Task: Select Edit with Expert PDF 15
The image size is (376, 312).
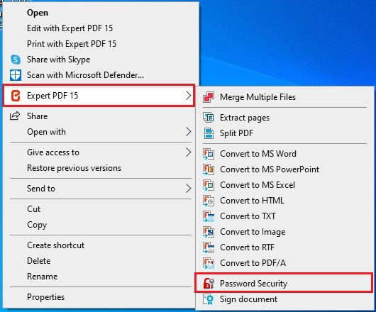Action: click(x=70, y=28)
